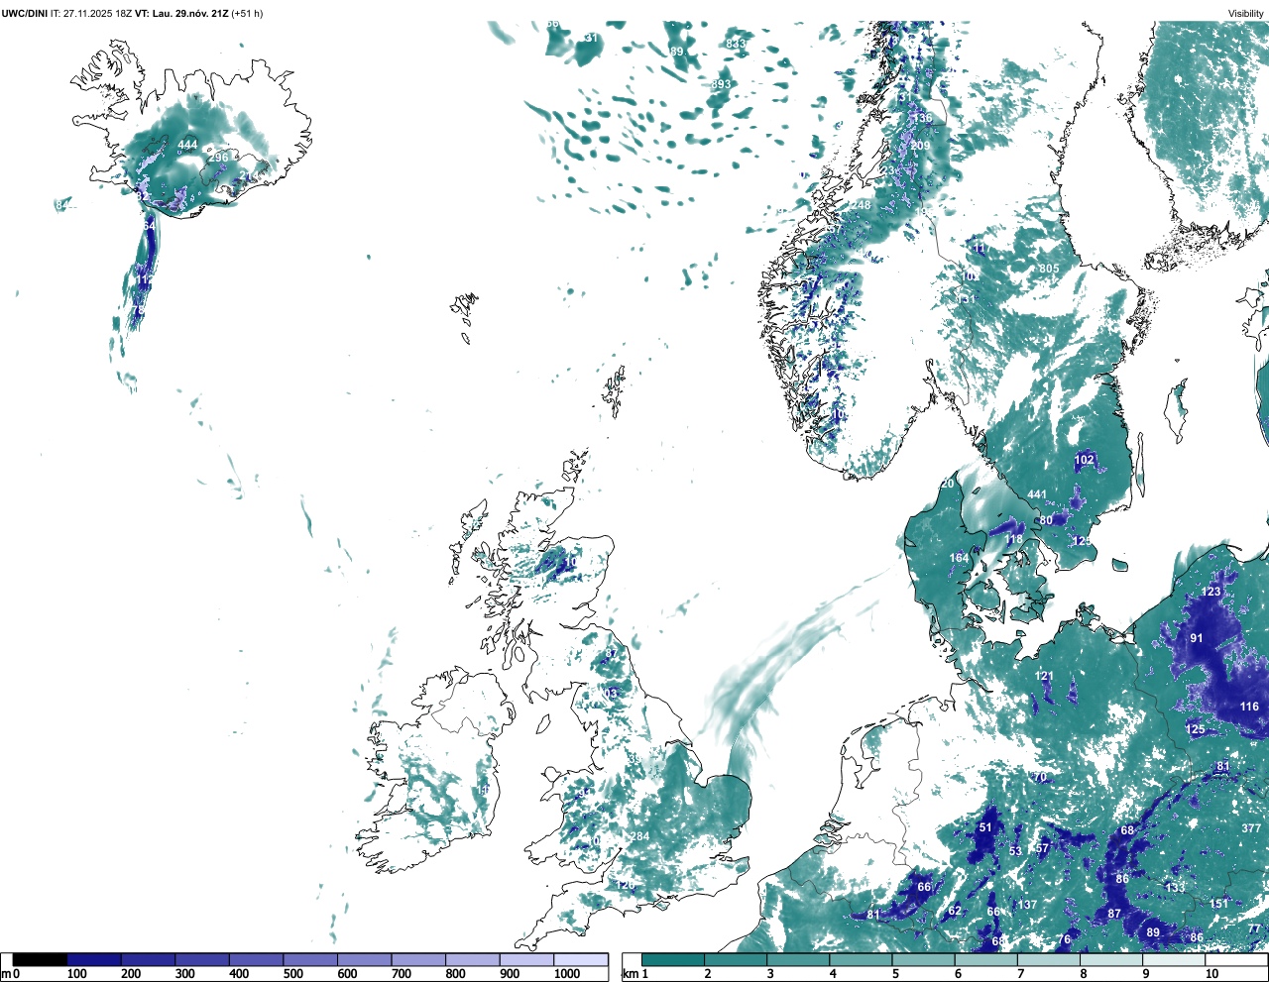Choose the 9–10 km lightest teal legend swatch
The image size is (1269, 982).
pos(1172,959)
